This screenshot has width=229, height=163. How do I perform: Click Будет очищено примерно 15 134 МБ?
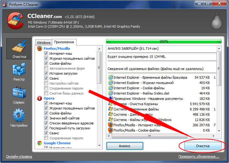137,57
